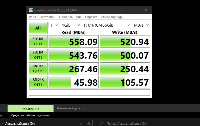Image resolution: width=200 pixels, height=126 pixels.
Task: Click the search magnifier icon in Explorer
Action: pyautogui.click(x=102, y=124)
